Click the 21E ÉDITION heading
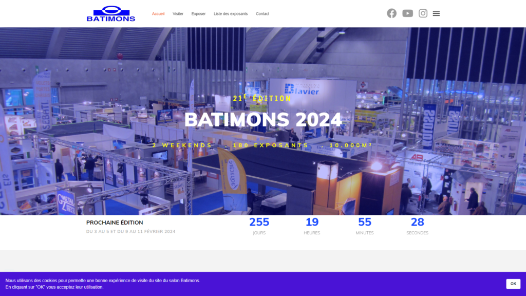The image size is (526, 296). click(x=262, y=98)
